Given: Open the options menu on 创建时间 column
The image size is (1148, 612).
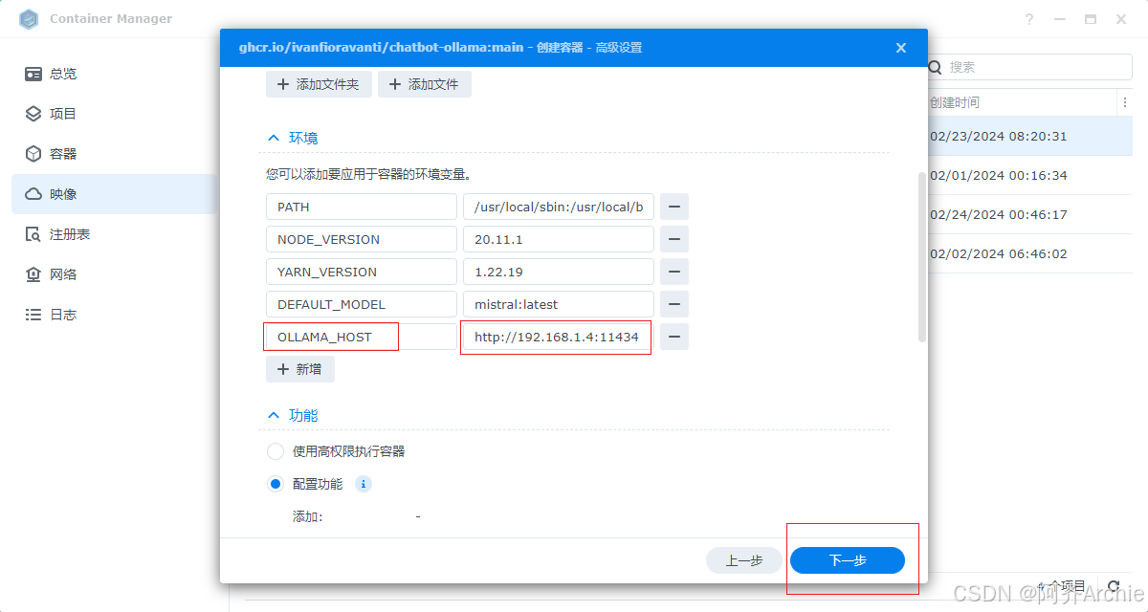Looking at the screenshot, I should pyautogui.click(x=1125, y=101).
